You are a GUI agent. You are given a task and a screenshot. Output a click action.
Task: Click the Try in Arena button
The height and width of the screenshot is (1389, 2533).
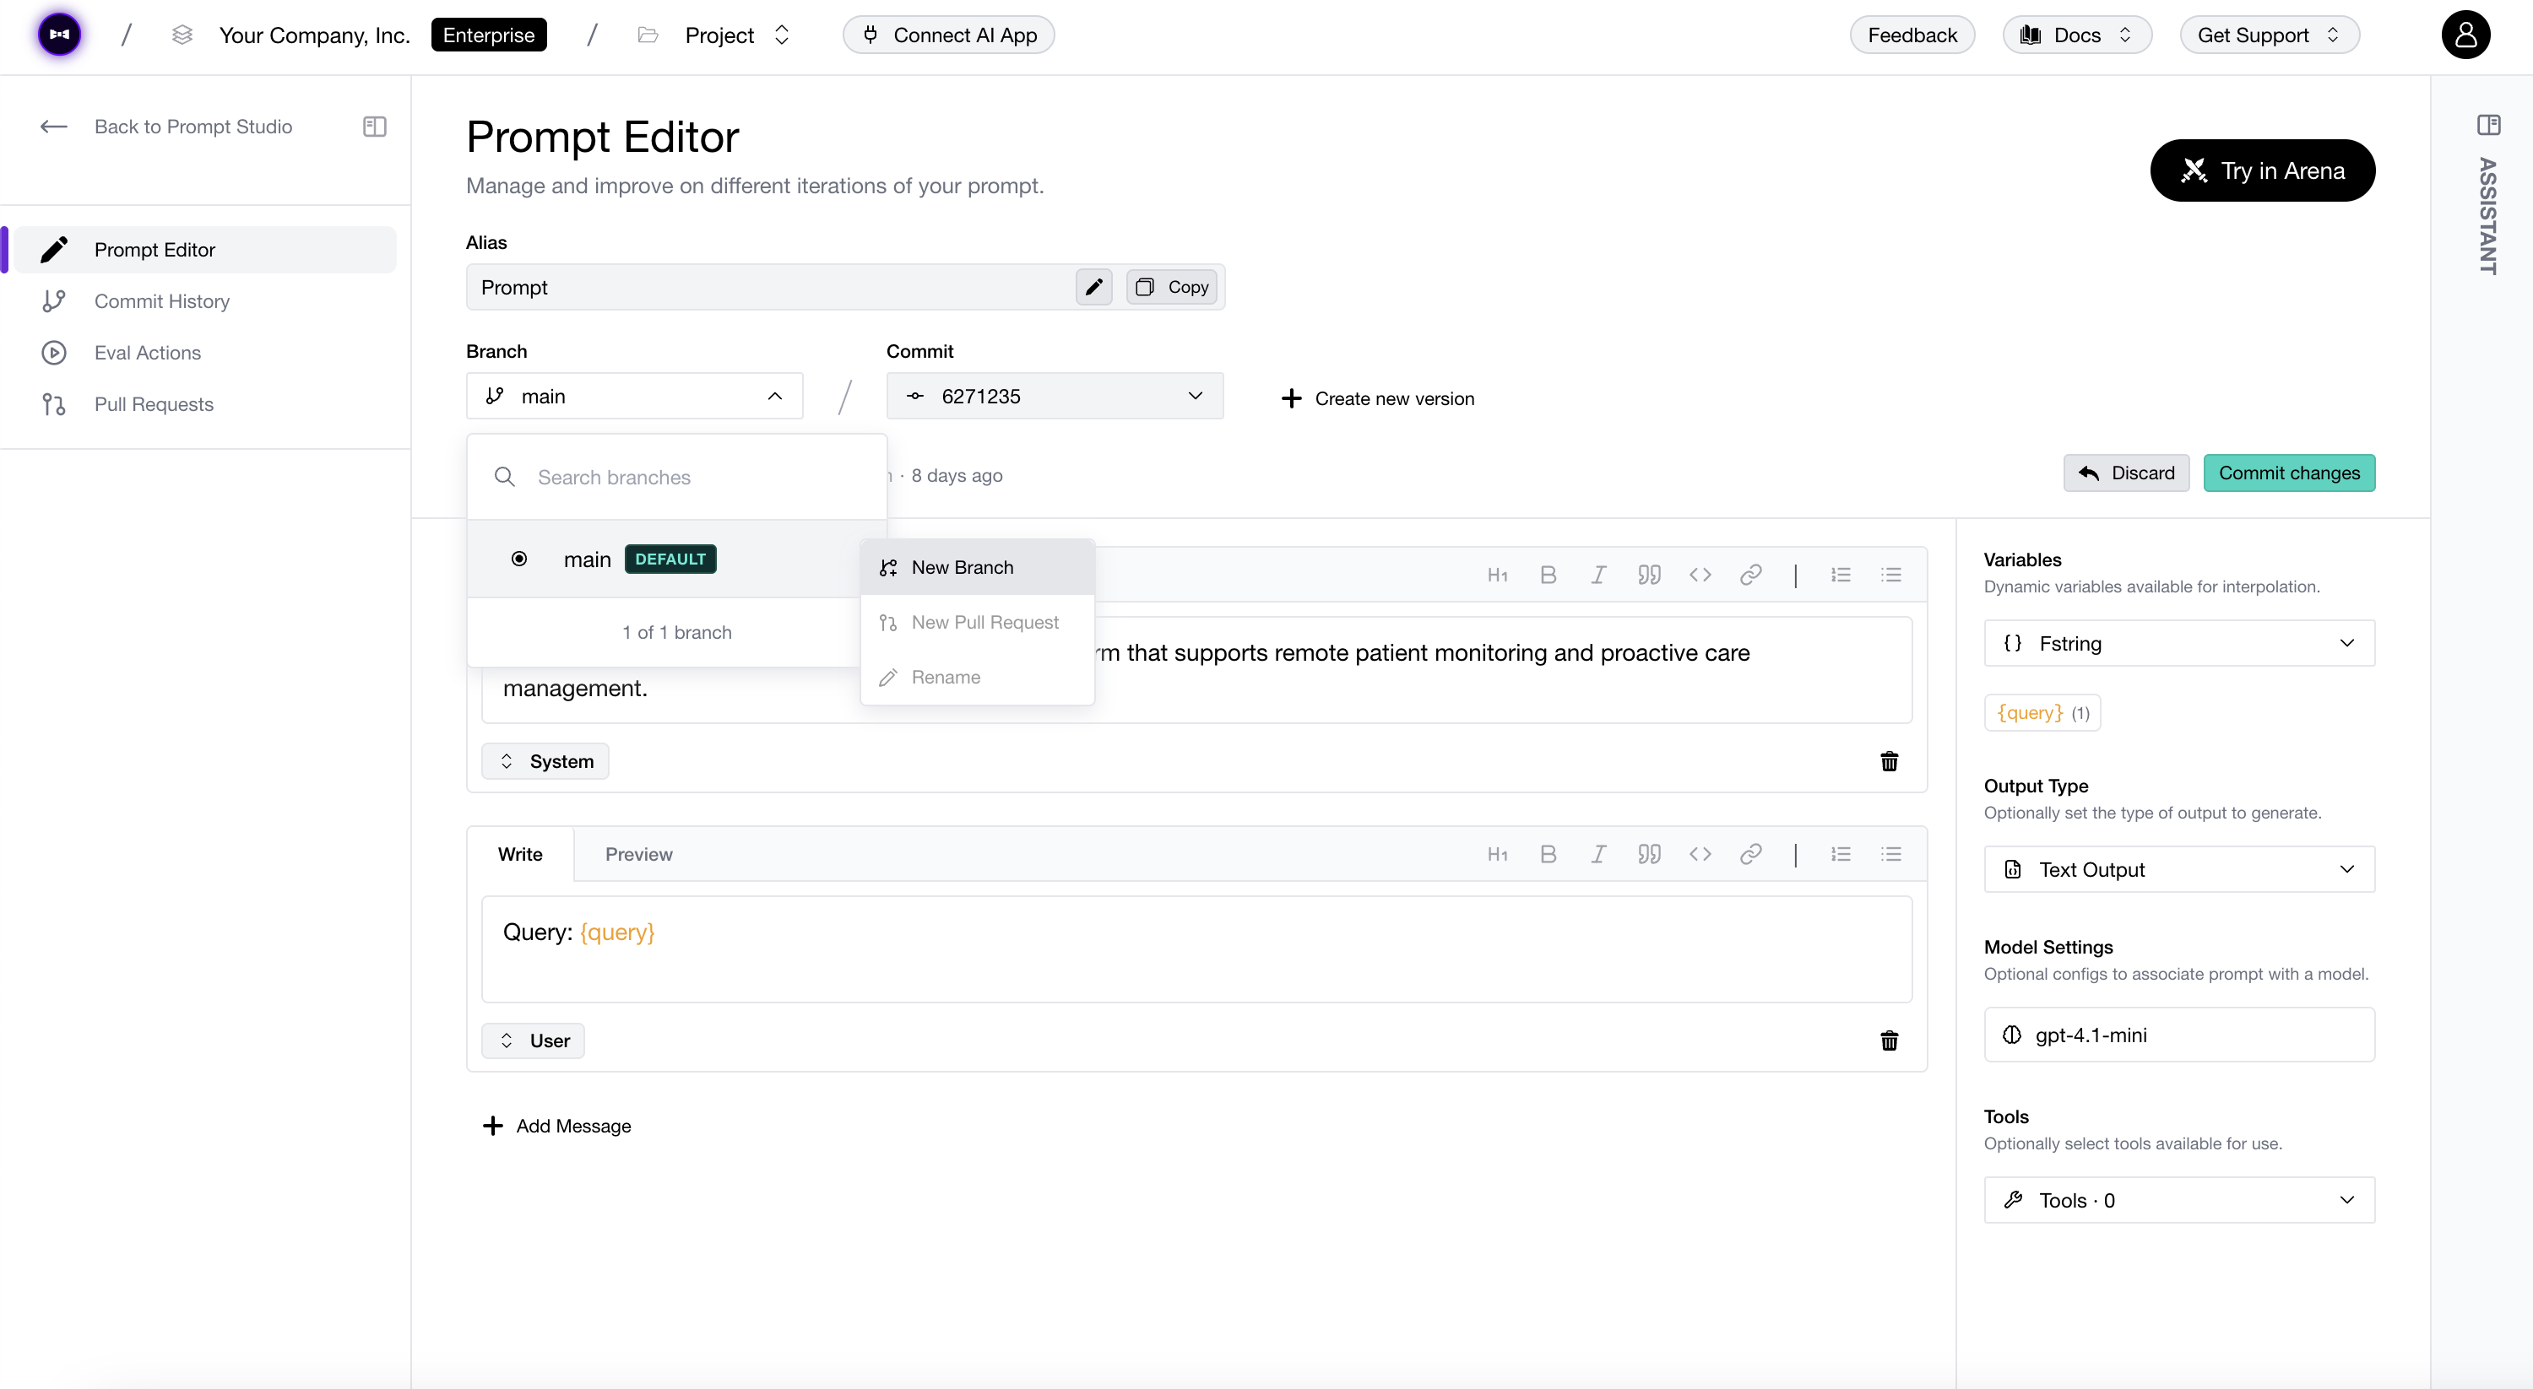pos(2262,171)
